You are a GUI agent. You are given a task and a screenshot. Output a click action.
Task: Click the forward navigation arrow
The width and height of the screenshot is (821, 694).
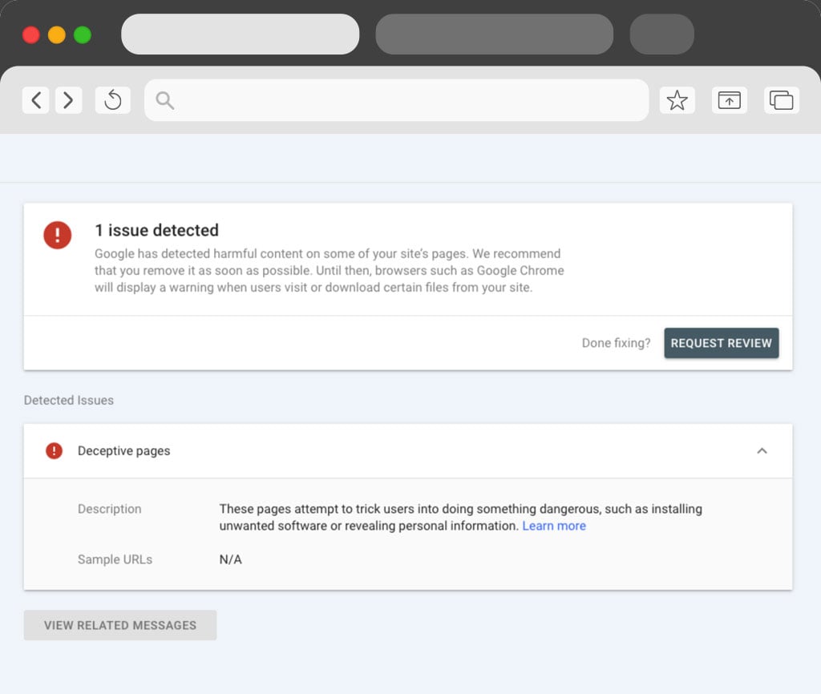point(69,99)
